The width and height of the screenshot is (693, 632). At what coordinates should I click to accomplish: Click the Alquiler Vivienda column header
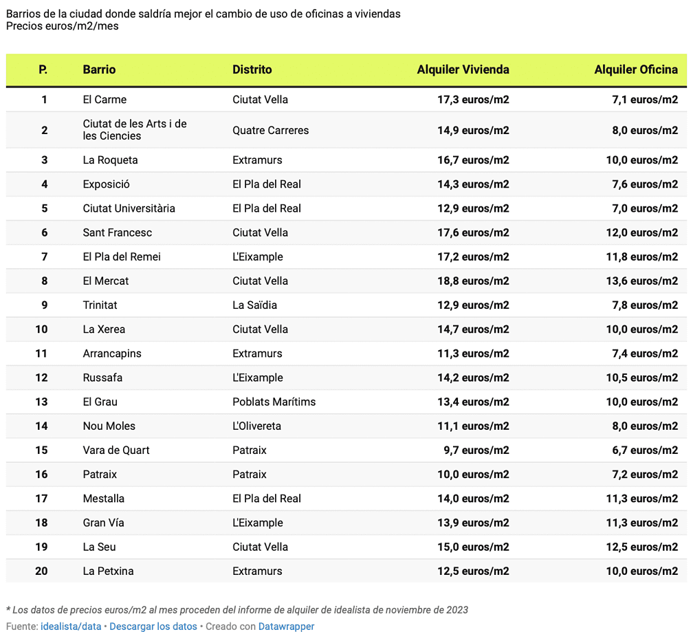point(463,69)
